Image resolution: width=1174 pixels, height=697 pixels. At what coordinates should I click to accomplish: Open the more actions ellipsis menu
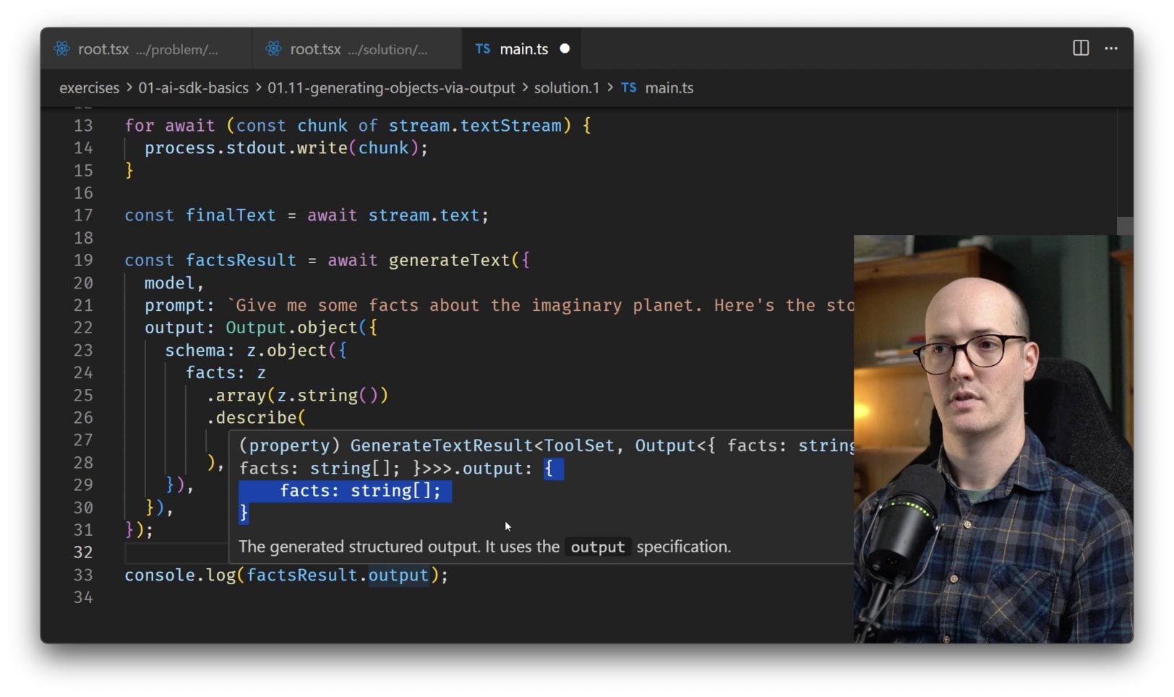[1111, 48]
